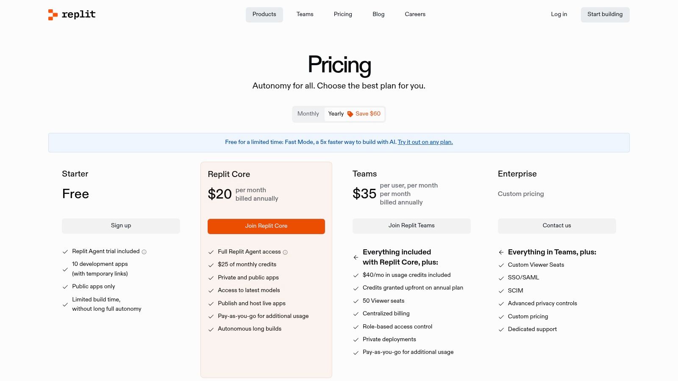Visit the Careers page
This screenshot has height=381, width=678.
pos(415,14)
